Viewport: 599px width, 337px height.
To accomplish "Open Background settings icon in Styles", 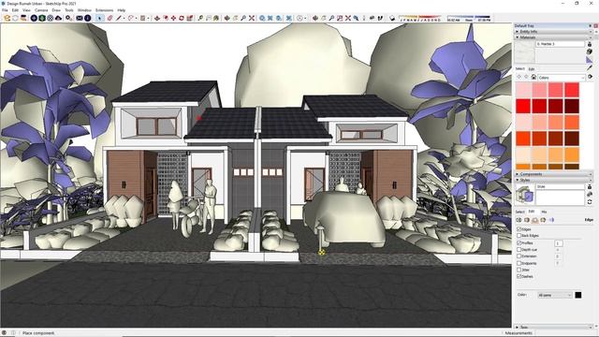I will click(x=534, y=220).
